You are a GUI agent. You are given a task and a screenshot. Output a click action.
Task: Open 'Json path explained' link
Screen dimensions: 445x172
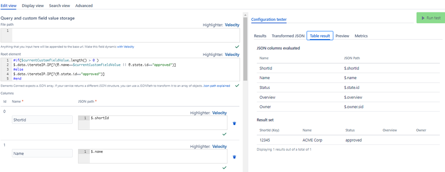[x=217, y=85]
